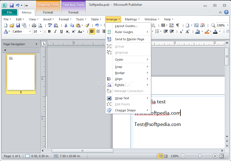The height and width of the screenshot is (161, 231).
Task: Click the Whole Page zoom icon in status bar
Action: (221, 156)
